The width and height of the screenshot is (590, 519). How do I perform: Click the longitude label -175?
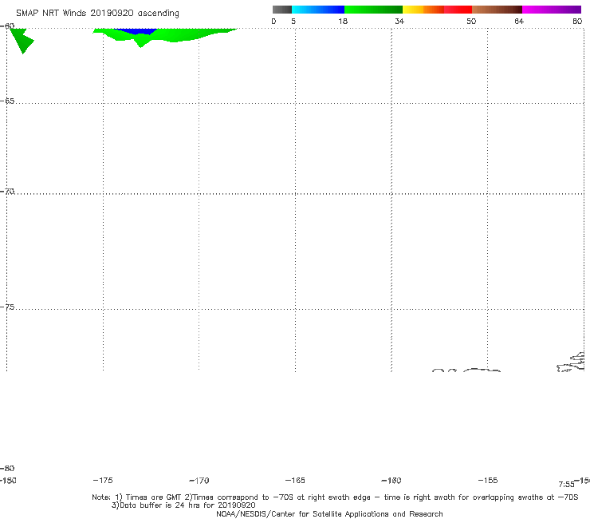coord(102,480)
